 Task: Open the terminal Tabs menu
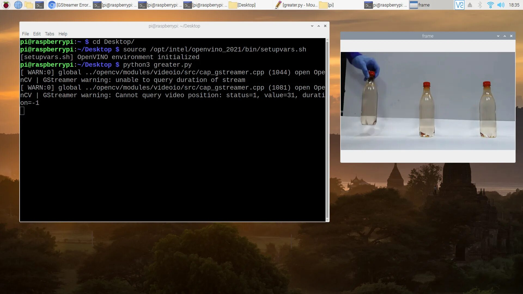point(49,34)
